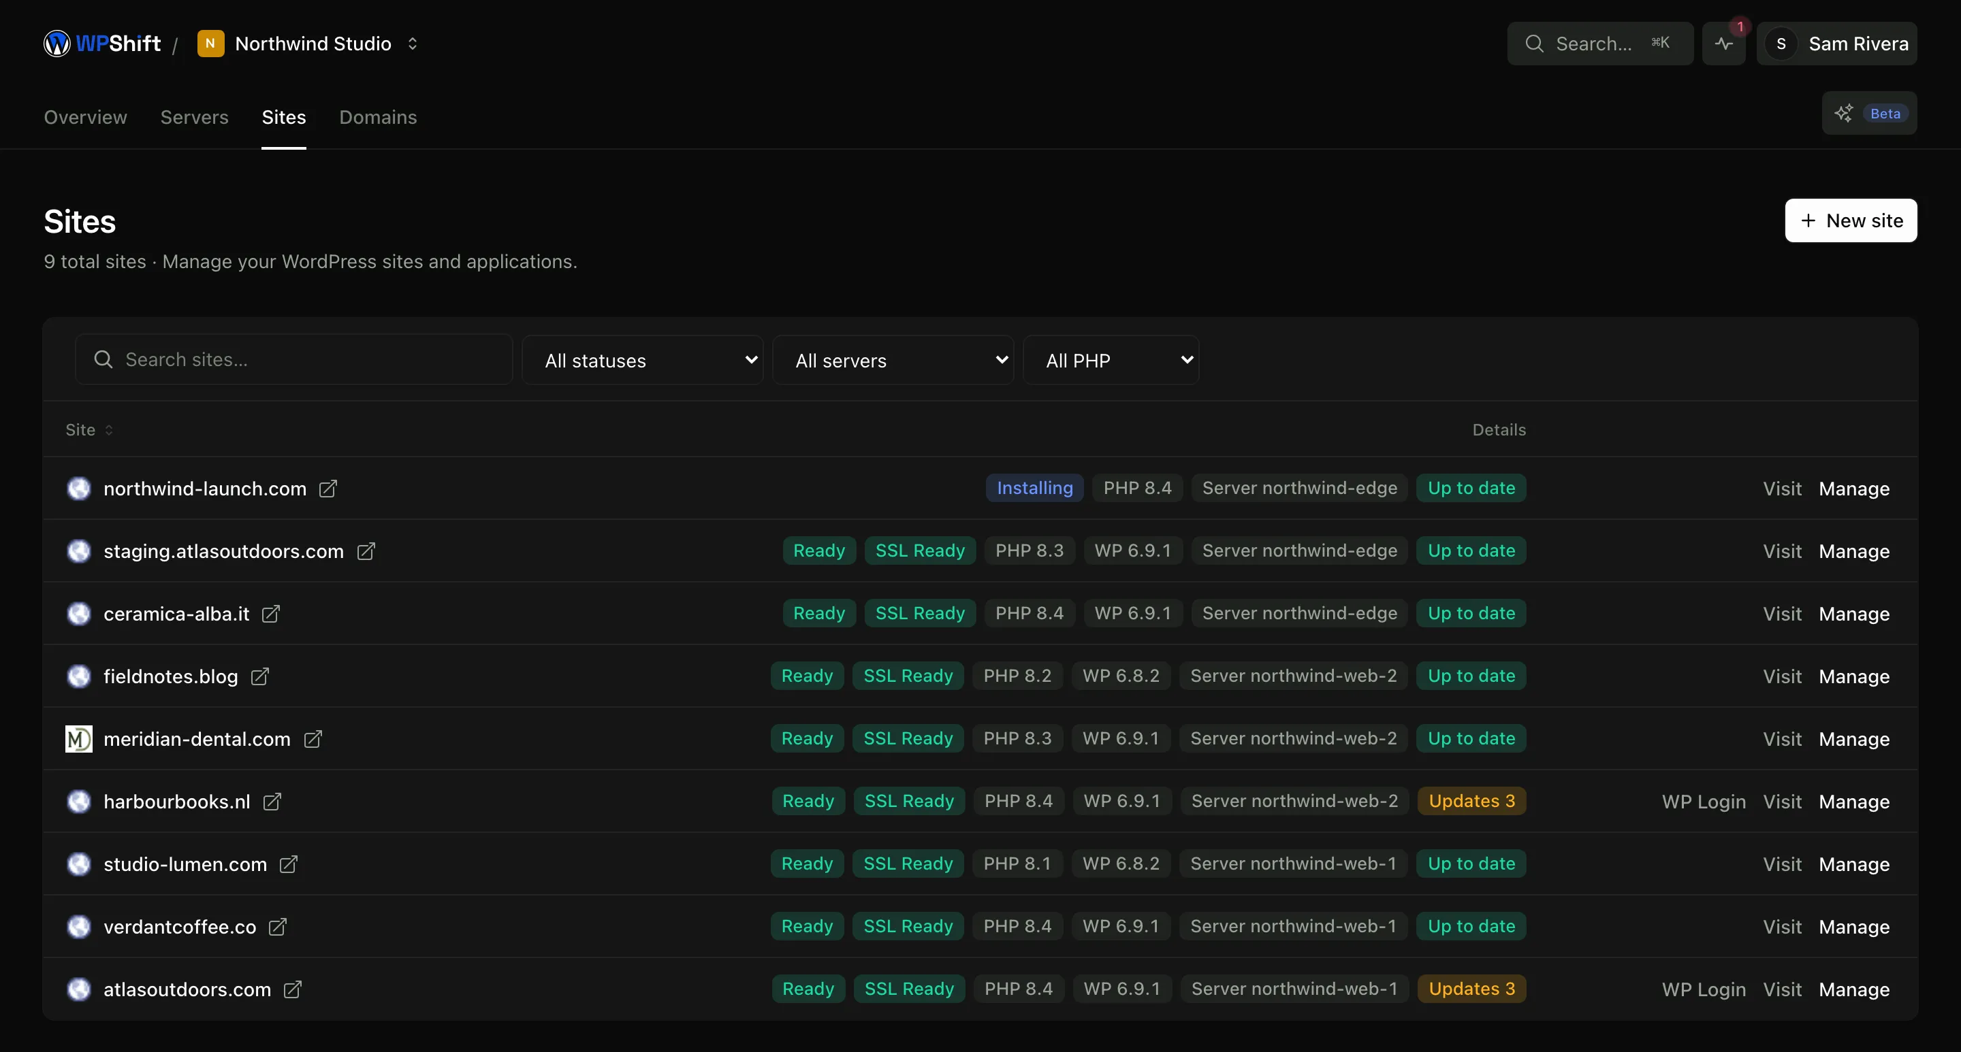Click the SSL Ready badge for ceramica-alba.it

point(920,613)
